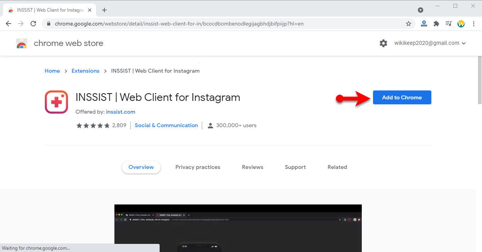482x252 pixels.
Task: Reload the current web store page
Action: click(34, 24)
